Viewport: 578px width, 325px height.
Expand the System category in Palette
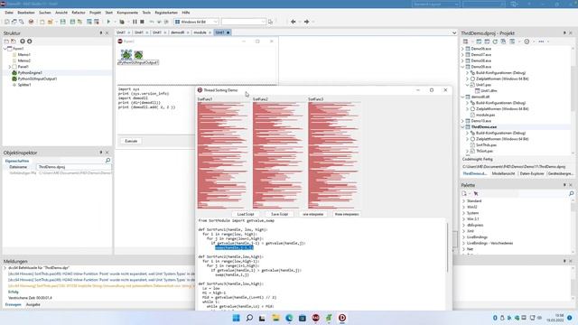tap(463, 213)
